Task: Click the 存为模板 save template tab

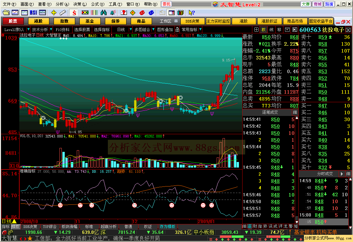Action: pyautogui.click(x=167, y=226)
